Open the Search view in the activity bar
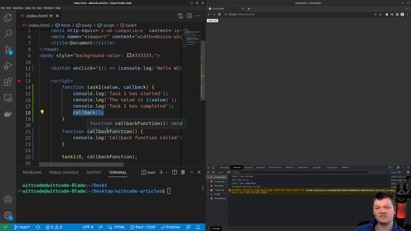This screenshot has height=231, width=411. pyautogui.click(x=8, y=33)
